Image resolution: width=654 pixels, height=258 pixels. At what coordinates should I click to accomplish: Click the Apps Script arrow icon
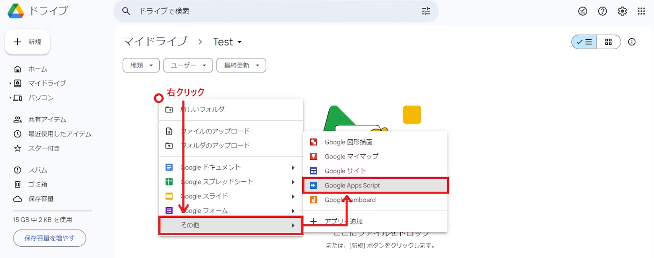(x=314, y=186)
